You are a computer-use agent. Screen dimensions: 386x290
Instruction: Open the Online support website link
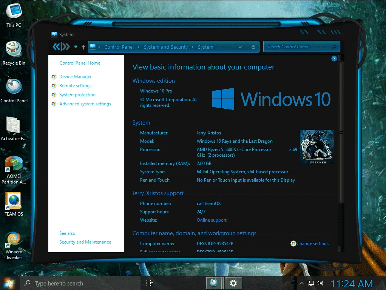tap(212, 220)
